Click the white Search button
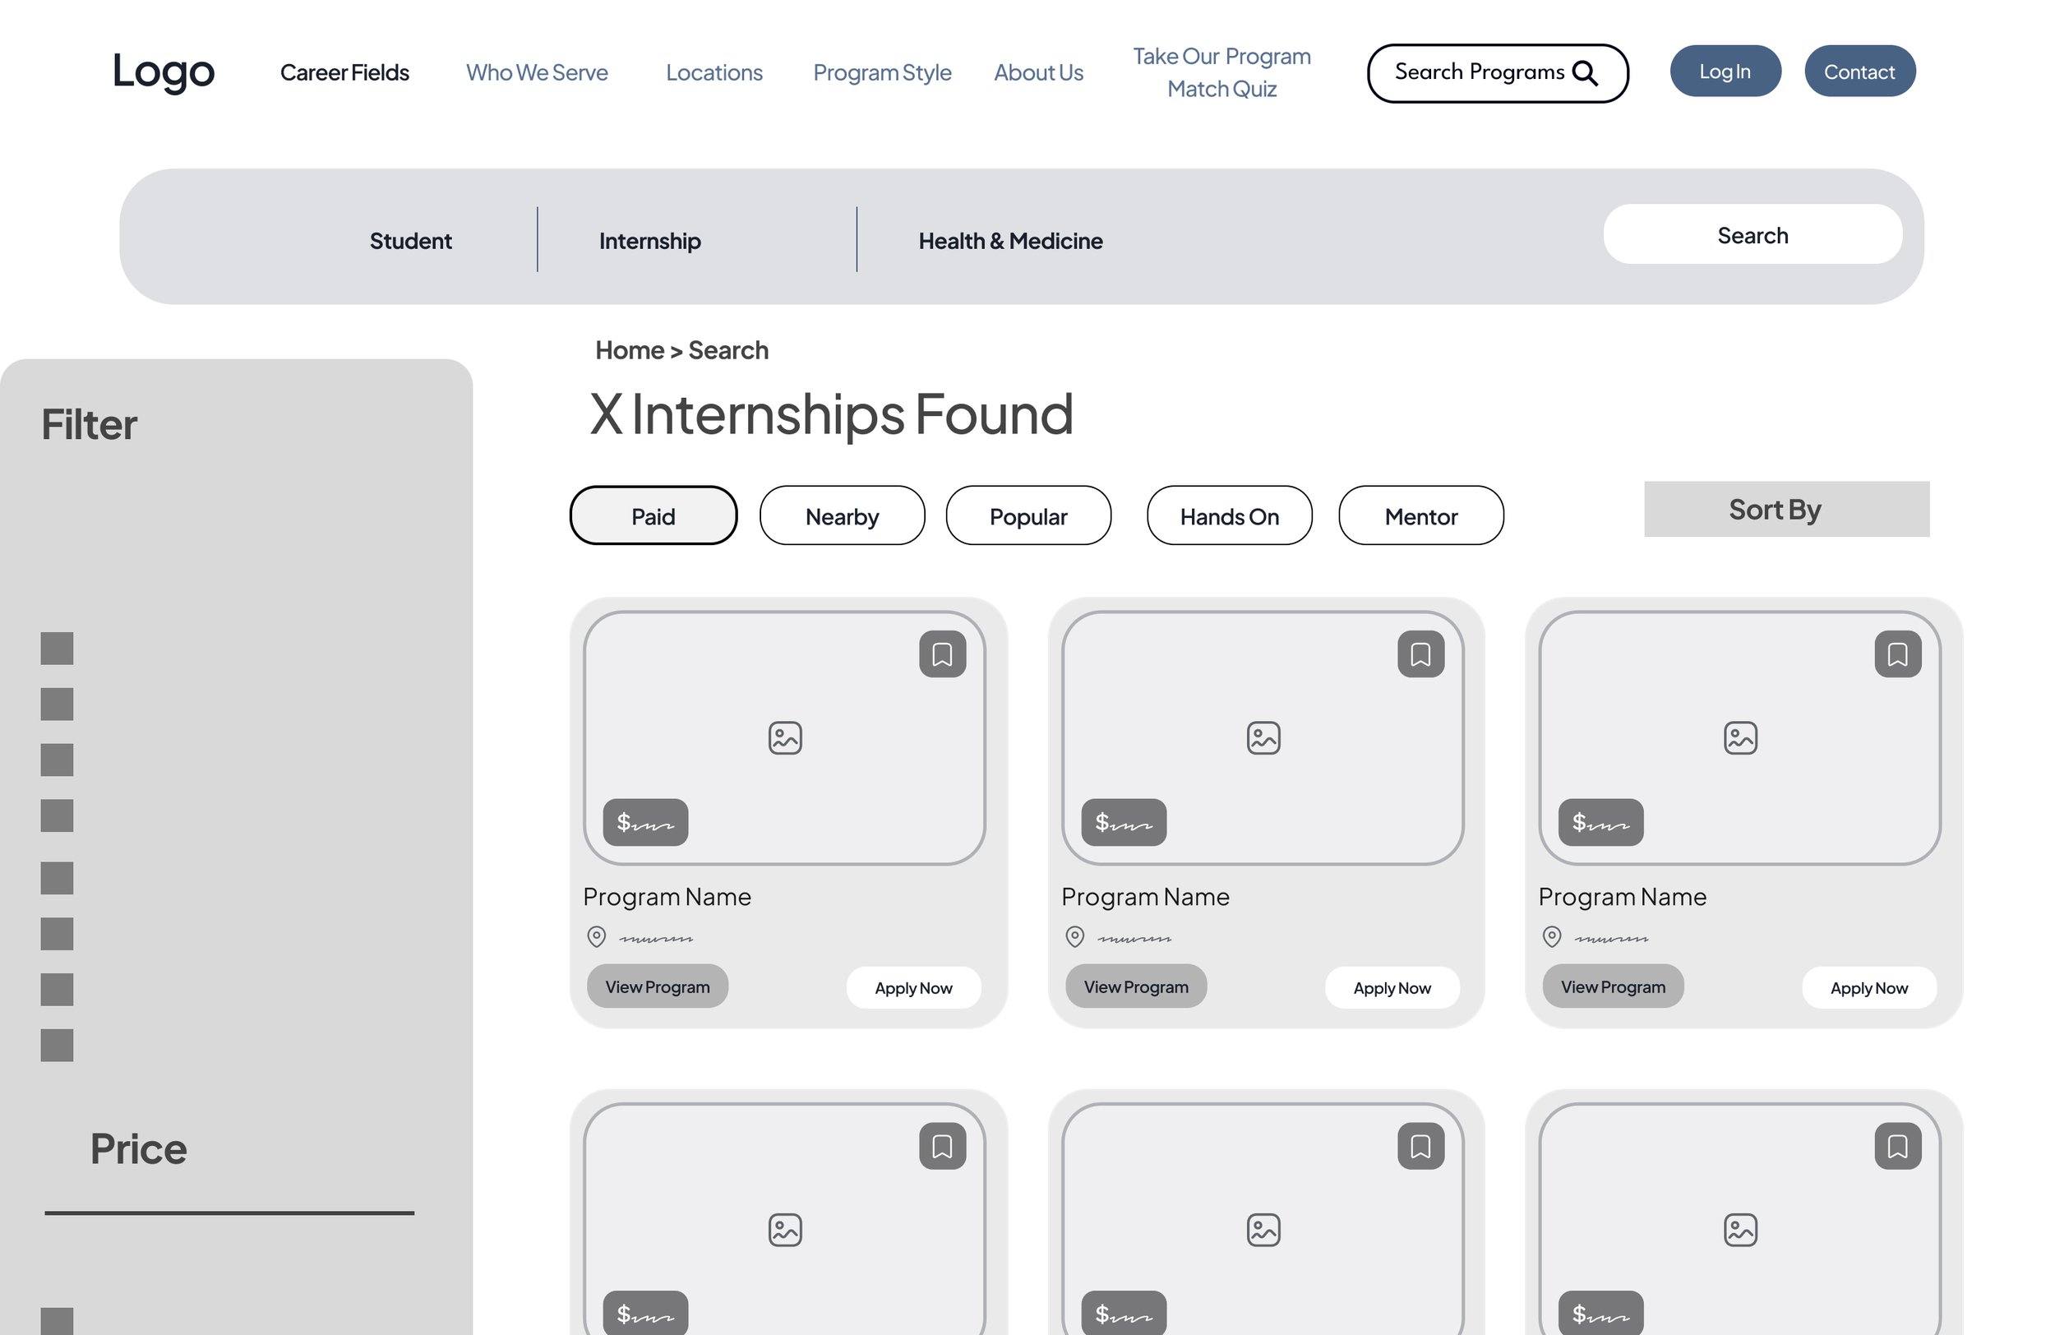The width and height of the screenshot is (2055, 1335). 1752,234
